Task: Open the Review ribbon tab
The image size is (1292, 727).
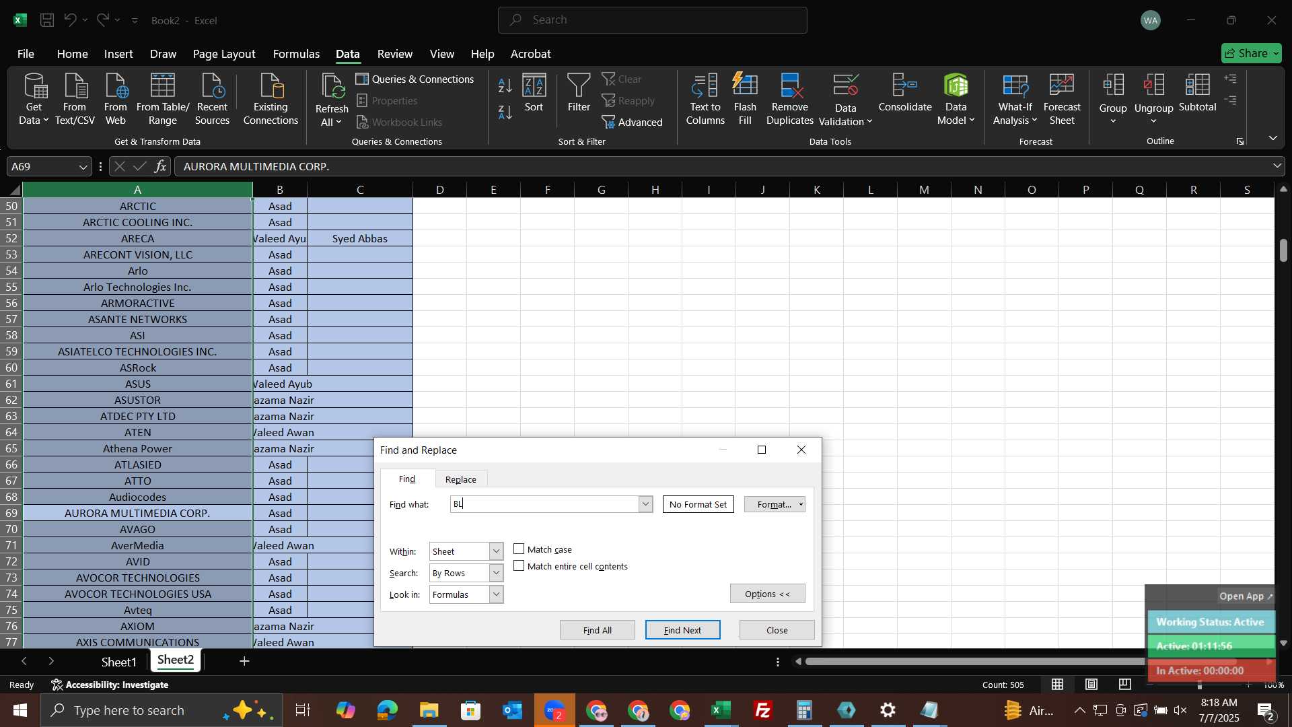Action: (x=394, y=54)
